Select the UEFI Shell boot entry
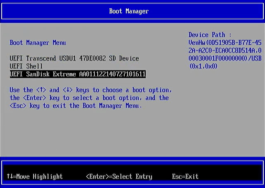The width and height of the screenshot is (265, 188). tap(26, 66)
